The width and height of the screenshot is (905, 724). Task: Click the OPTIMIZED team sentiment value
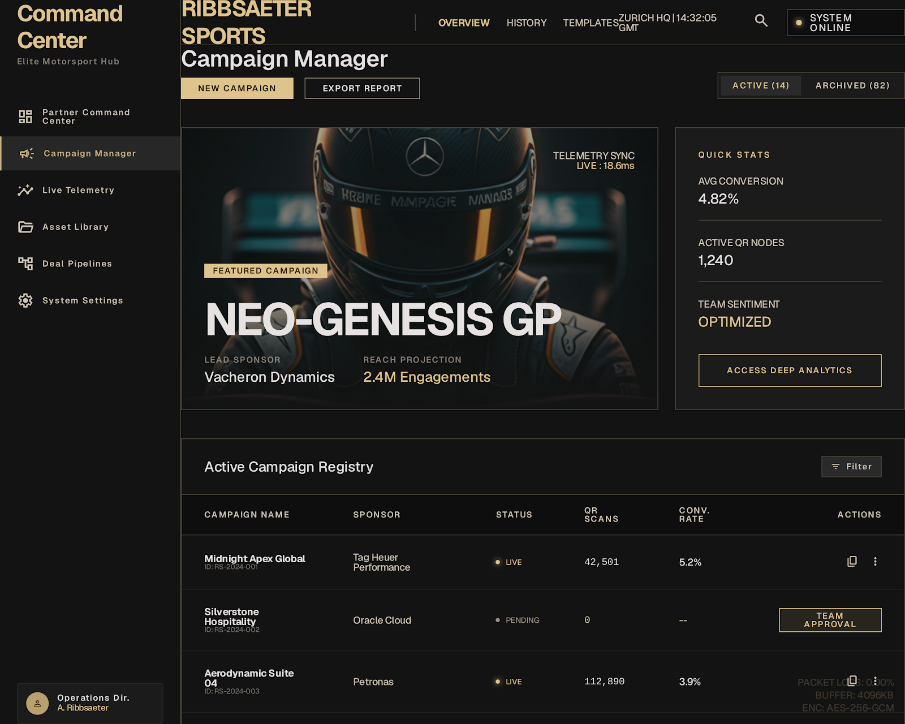[x=735, y=322]
